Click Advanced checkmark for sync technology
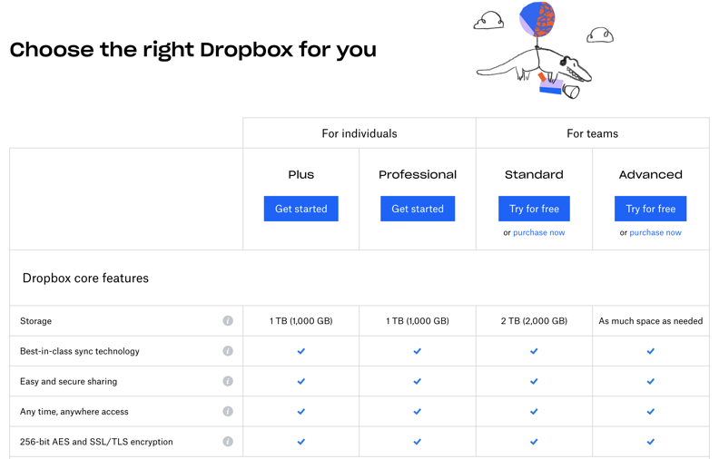719x459 pixels. click(x=650, y=351)
